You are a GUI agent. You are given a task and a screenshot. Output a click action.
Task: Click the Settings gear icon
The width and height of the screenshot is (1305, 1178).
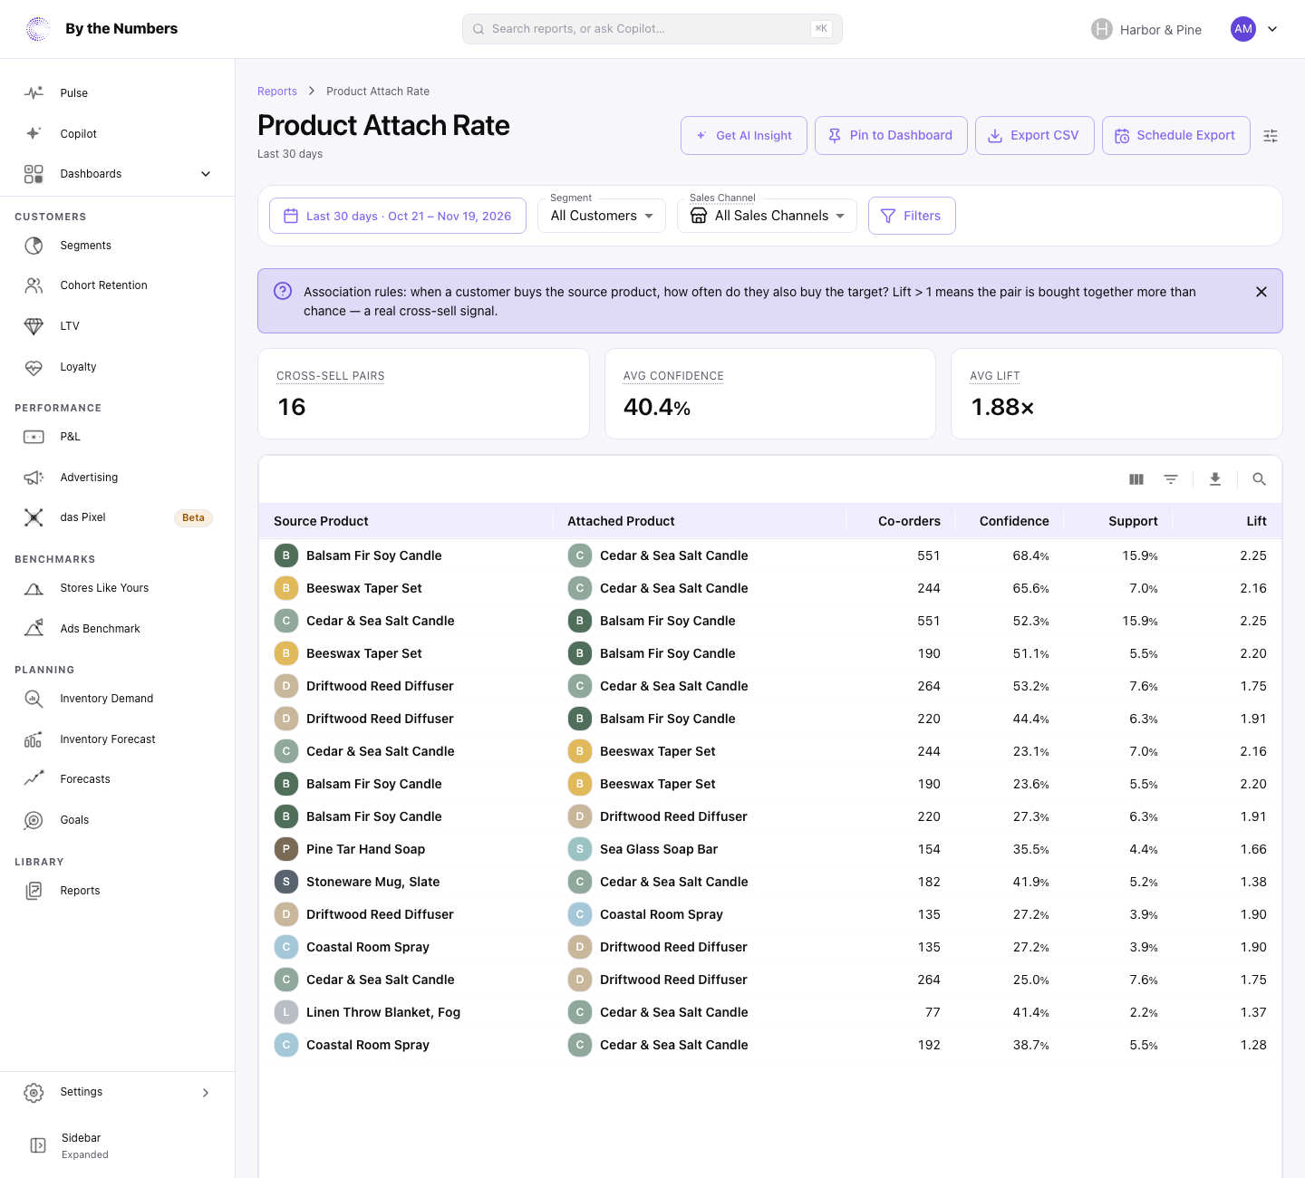click(x=34, y=1093)
